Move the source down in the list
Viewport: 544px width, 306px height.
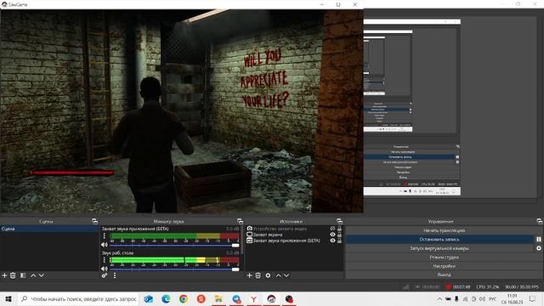[286, 275]
